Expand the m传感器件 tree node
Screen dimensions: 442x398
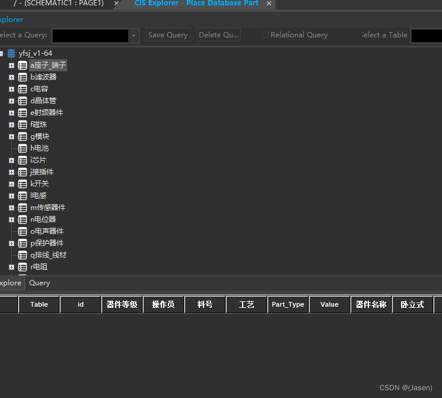(11, 208)
